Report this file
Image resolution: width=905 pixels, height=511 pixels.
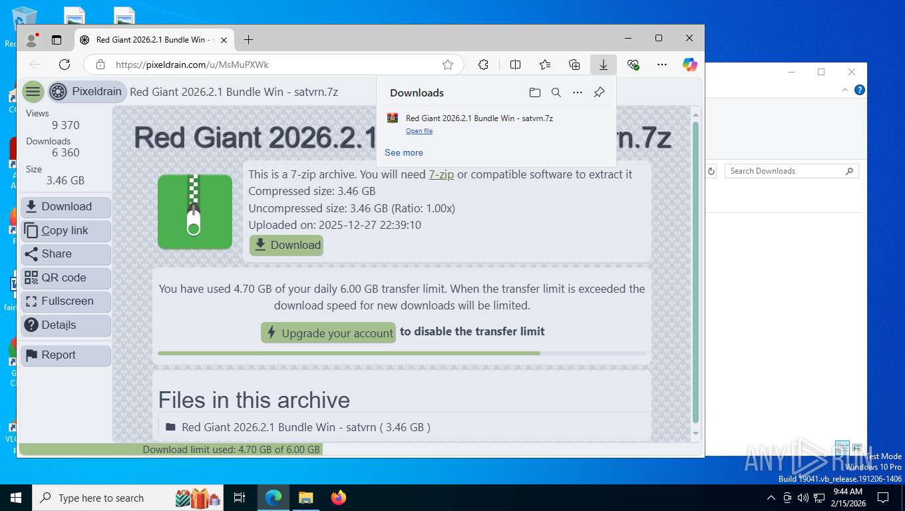coord(66,355)
